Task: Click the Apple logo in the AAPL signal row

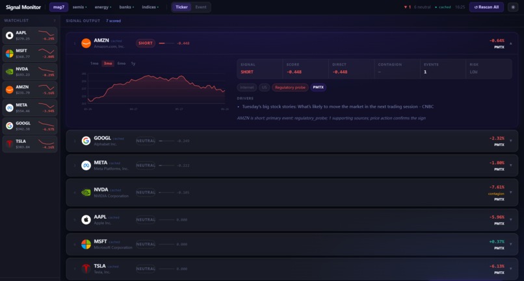Action: (x=86, y=219)
